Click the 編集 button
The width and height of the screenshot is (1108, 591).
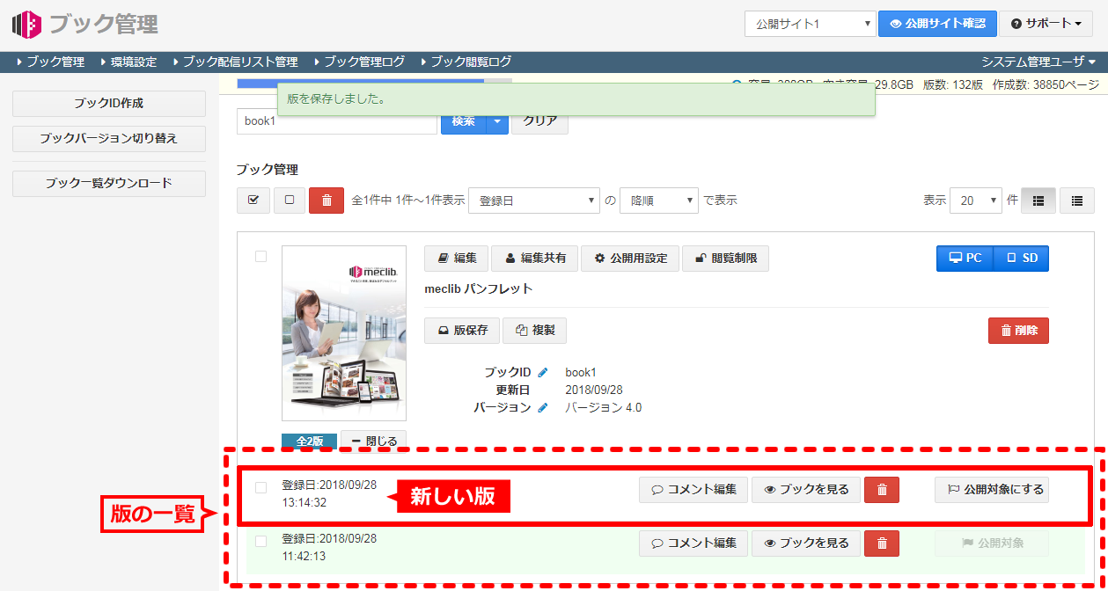(456, 259)
